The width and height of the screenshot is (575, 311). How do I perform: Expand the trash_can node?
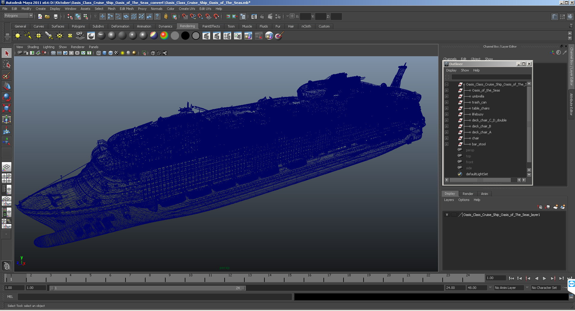[x=447, y=102]
